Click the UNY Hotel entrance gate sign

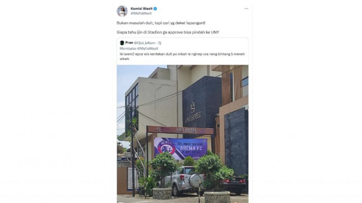pos(181,130)
